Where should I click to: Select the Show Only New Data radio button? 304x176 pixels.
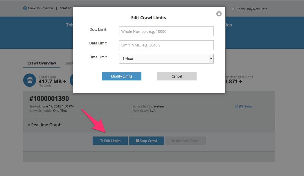(x=233, y=9)
